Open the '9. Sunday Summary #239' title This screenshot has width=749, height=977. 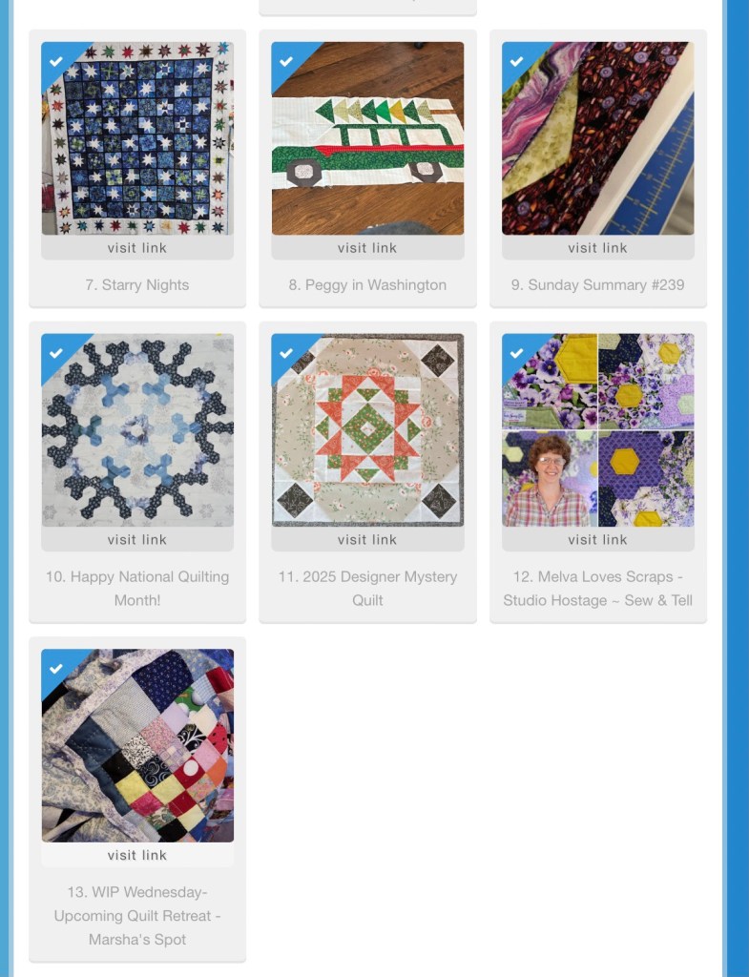598,284
